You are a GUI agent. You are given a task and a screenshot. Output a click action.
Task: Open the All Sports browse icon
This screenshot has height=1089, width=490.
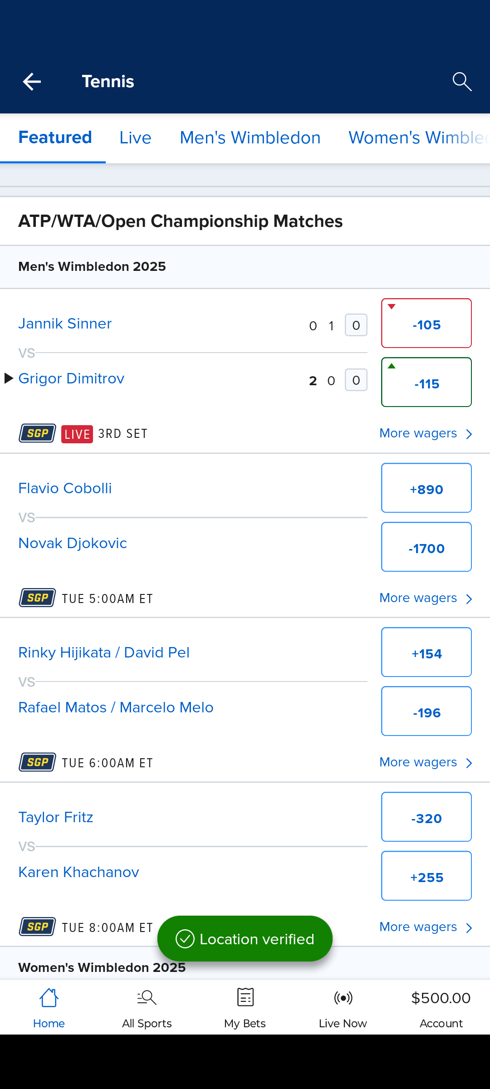[147, 998]
